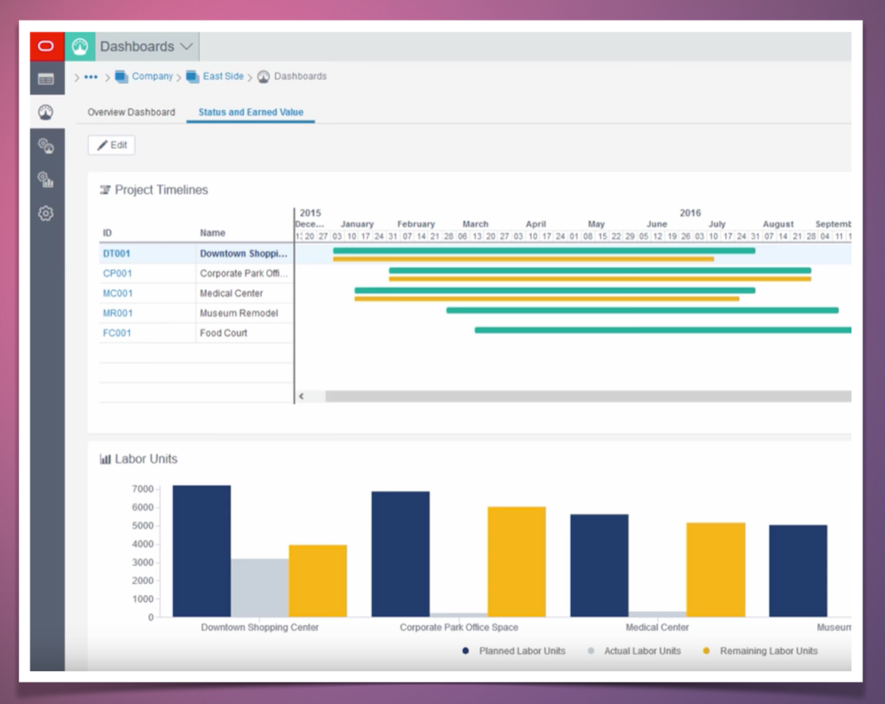This screenshot has height=704, width=885.
Task: Open the card view icon in sidebar
Action: [46, 79]
